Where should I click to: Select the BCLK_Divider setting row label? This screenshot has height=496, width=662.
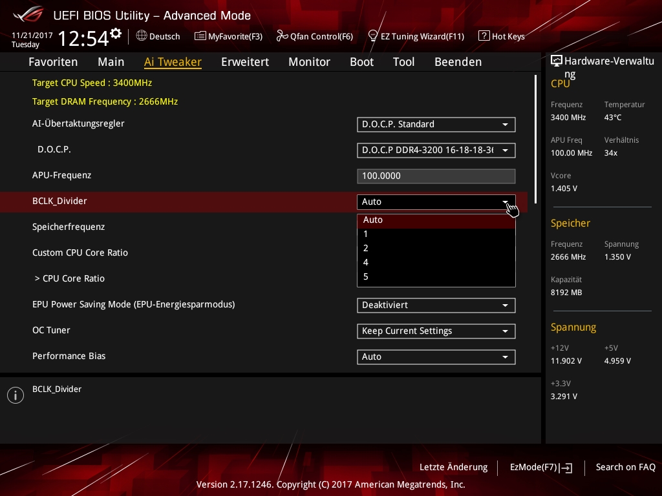pyautogui.click(x=59, y=201)
